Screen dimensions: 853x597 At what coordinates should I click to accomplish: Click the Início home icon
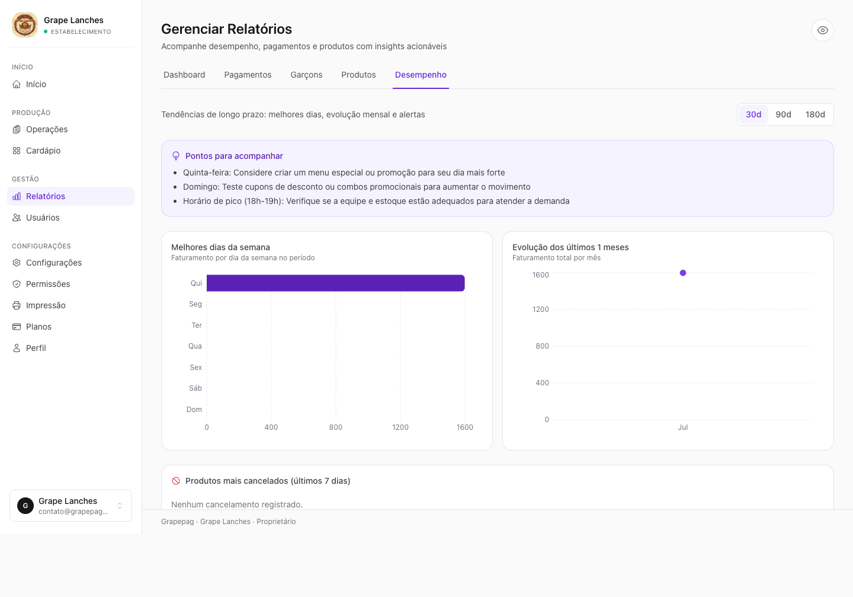(x=17, y=84)
